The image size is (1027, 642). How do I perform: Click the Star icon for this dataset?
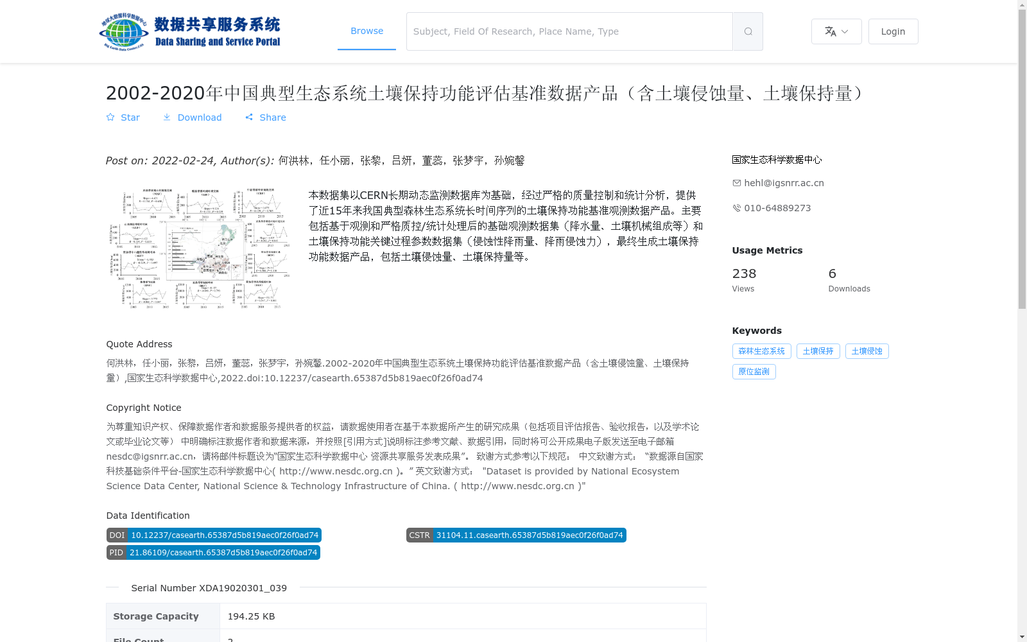click(110, 117)
